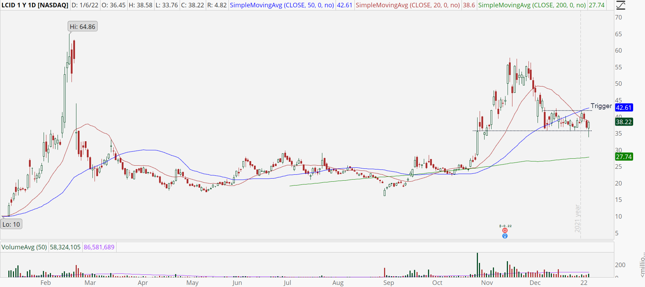Image resolution: width=645 pixels, height=287 pixels.
Task: Click the red conference call phone icon
Action: (505, 231)
